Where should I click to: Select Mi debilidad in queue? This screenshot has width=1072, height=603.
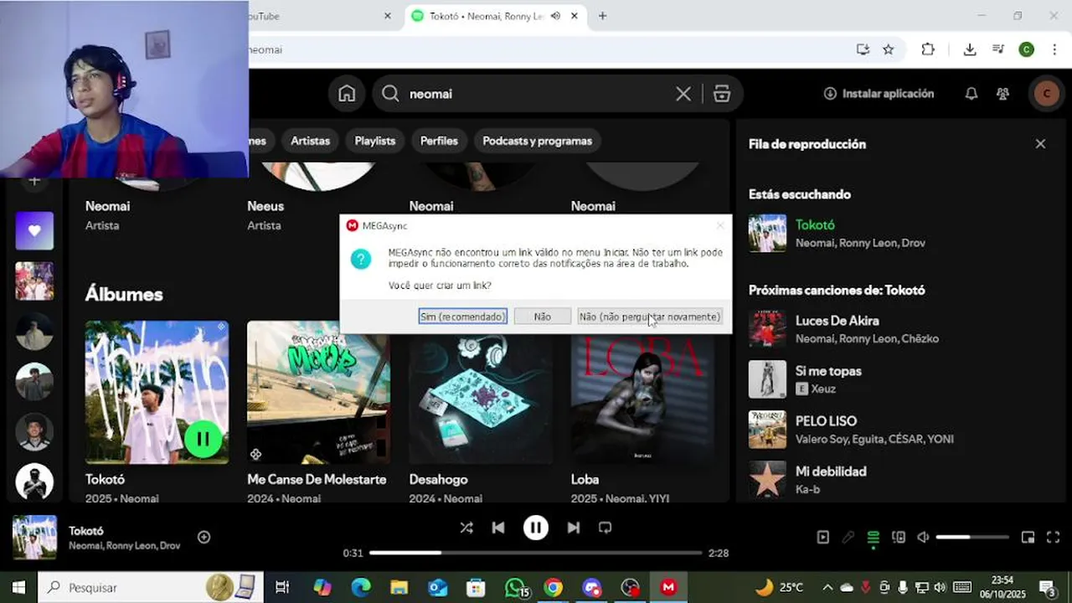tap(831, 472)
